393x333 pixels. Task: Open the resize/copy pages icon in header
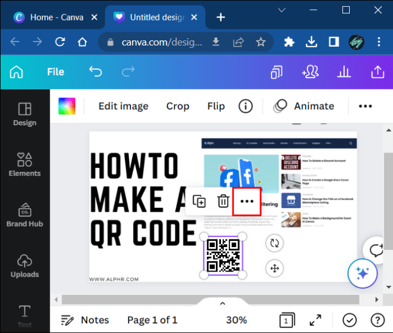276,72
